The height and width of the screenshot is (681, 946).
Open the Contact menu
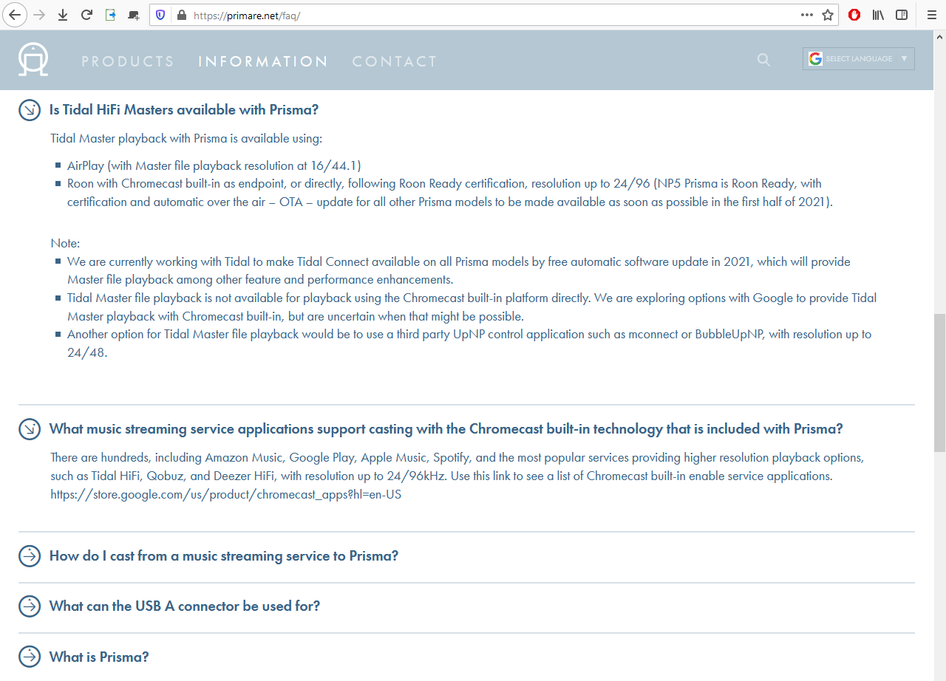395,61
